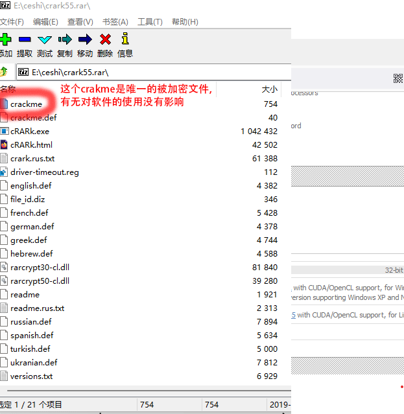Open the Tools (工具) menu
This screenshot has height=414, width=404.
pos(150,22)
